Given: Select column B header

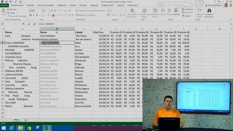Looking at the screenshot, I should click(x=57, y=29).
